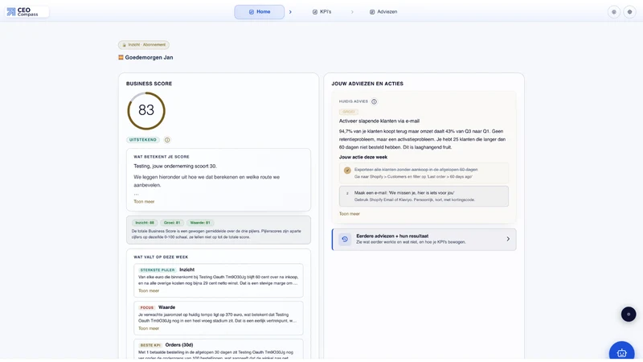
Task: Click the dark round floating button
Action: [x=629, y=315]
